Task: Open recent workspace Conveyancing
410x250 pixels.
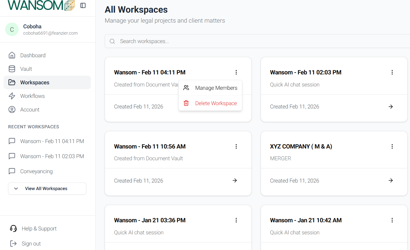Action: pyautogui.click(x=37, y=171)
